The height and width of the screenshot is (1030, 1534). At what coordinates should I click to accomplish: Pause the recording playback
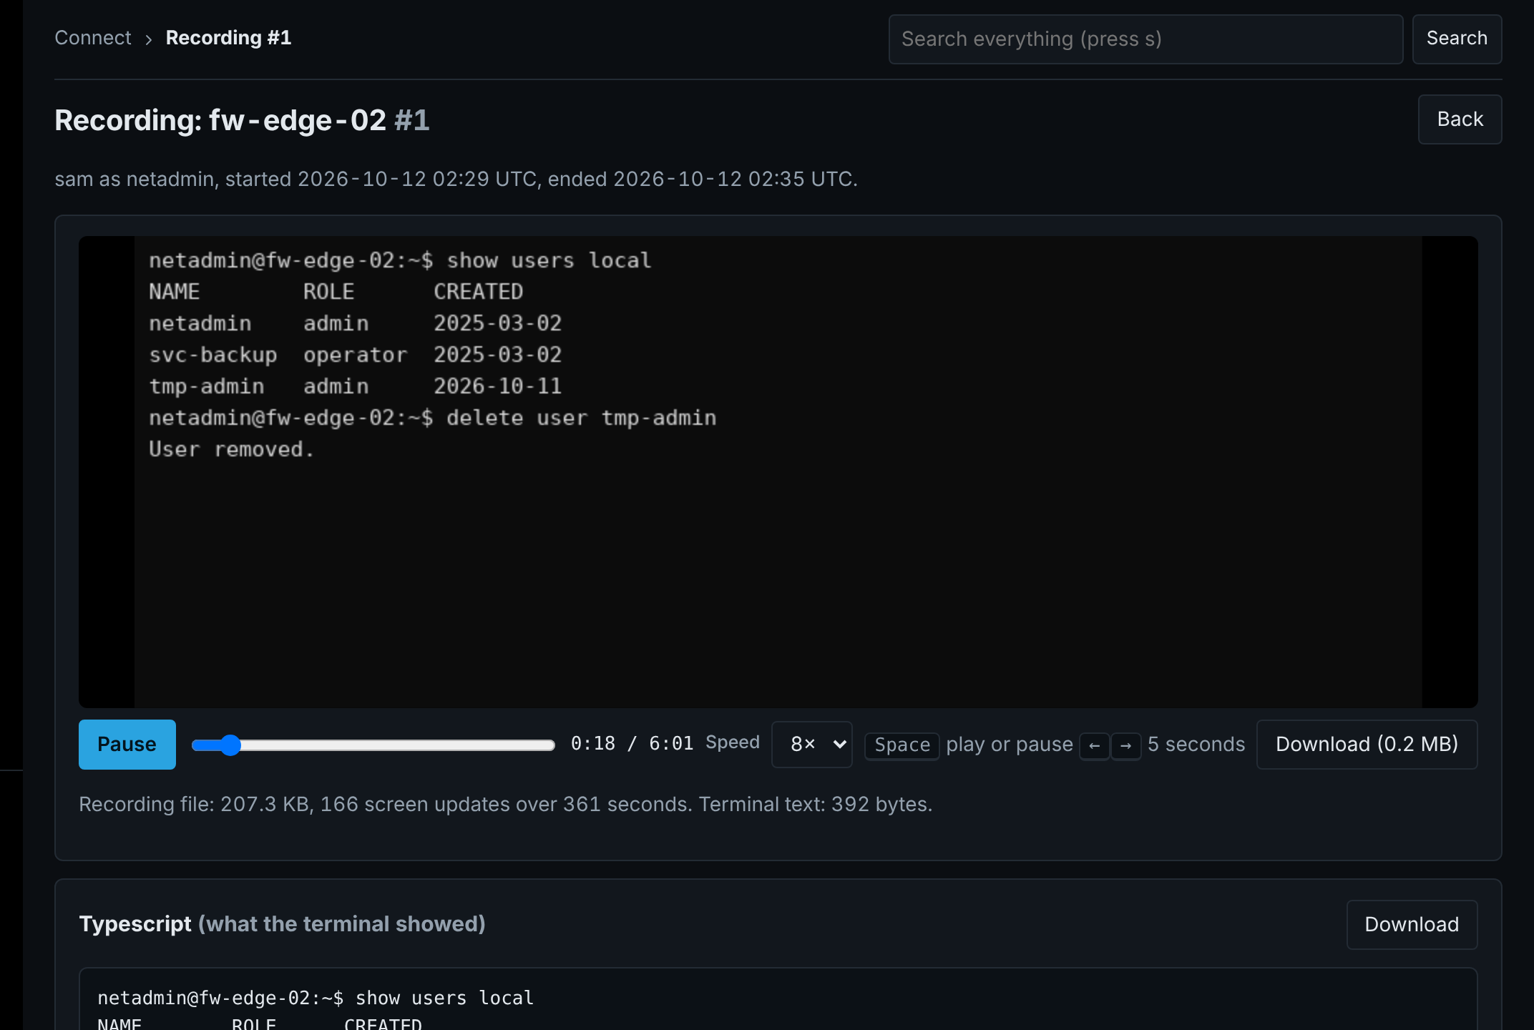coord(127,745)
